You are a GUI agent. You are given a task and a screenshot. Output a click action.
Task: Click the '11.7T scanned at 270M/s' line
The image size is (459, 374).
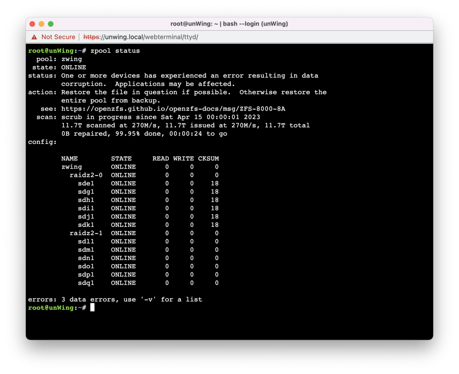pos(185,126)
